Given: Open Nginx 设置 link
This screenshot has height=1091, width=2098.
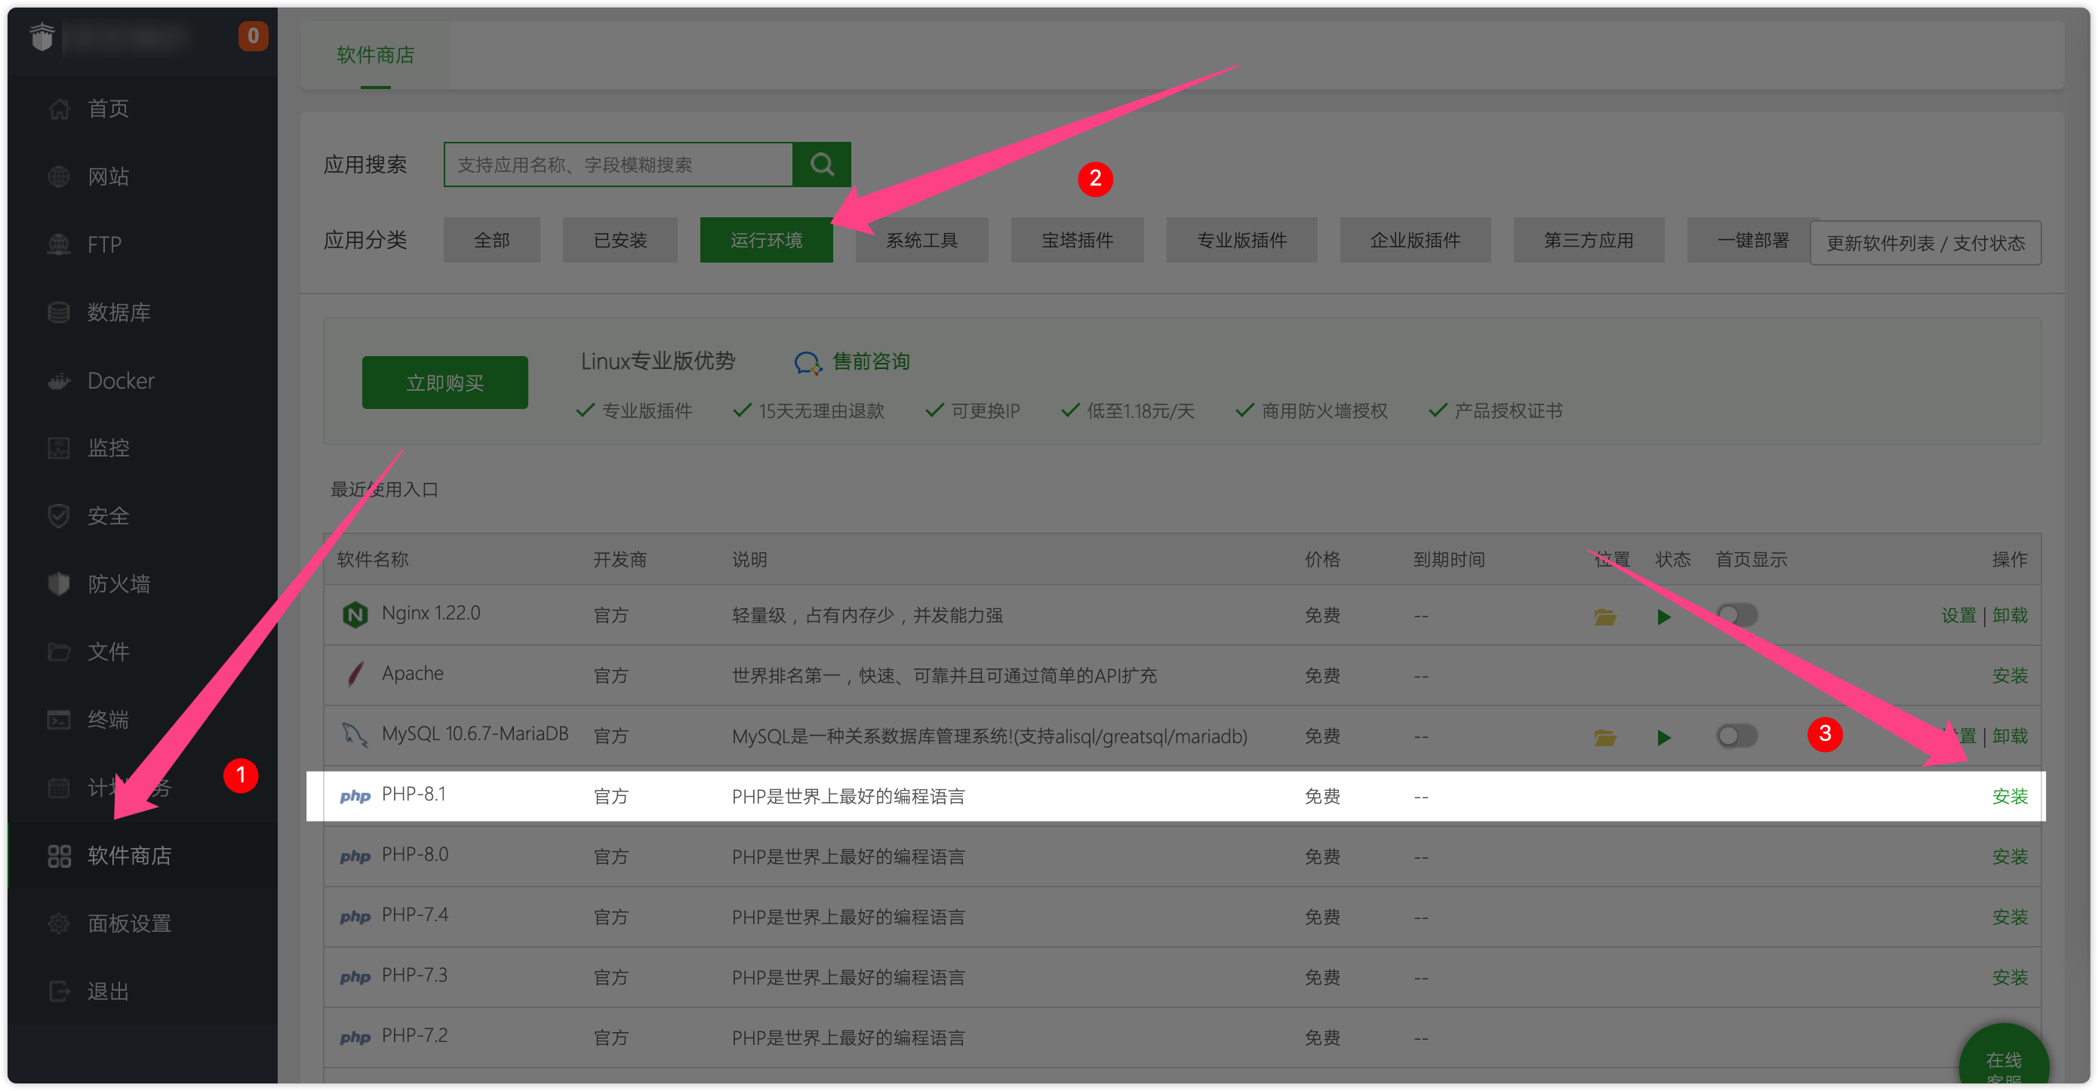Looking at the screenshot, I should click(1958, 616).
